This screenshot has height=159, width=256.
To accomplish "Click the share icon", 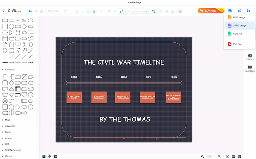I will click(239, 11).
